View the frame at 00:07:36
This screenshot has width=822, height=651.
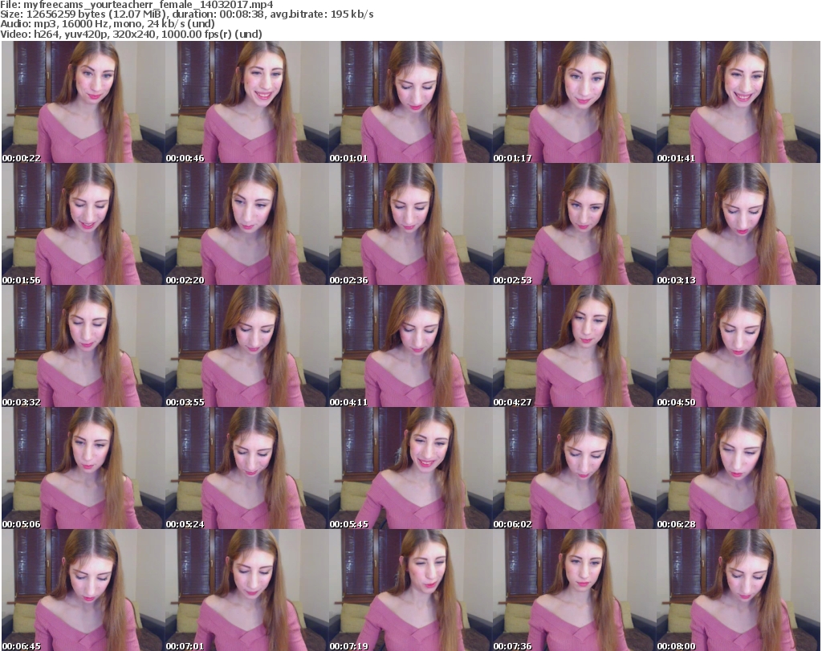[575, 590]
